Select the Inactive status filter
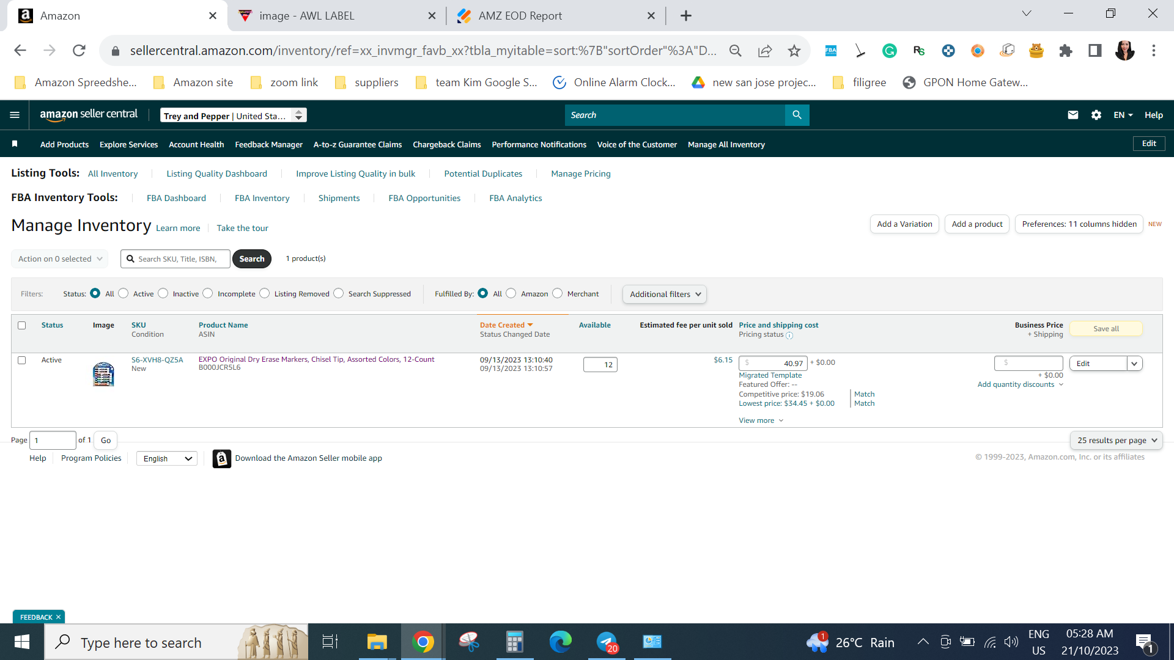The height and width of the screenshot is (660, 1174). point(163,293)
